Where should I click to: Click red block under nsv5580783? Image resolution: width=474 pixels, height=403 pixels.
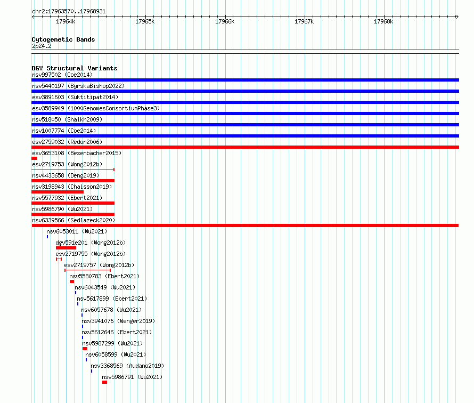72,281
